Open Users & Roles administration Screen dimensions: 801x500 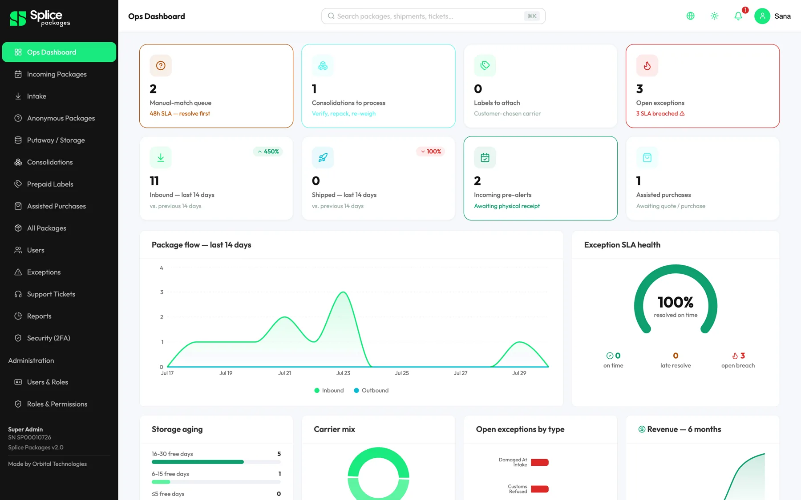59,382
